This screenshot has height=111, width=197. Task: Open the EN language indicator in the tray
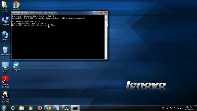[163, 108]
